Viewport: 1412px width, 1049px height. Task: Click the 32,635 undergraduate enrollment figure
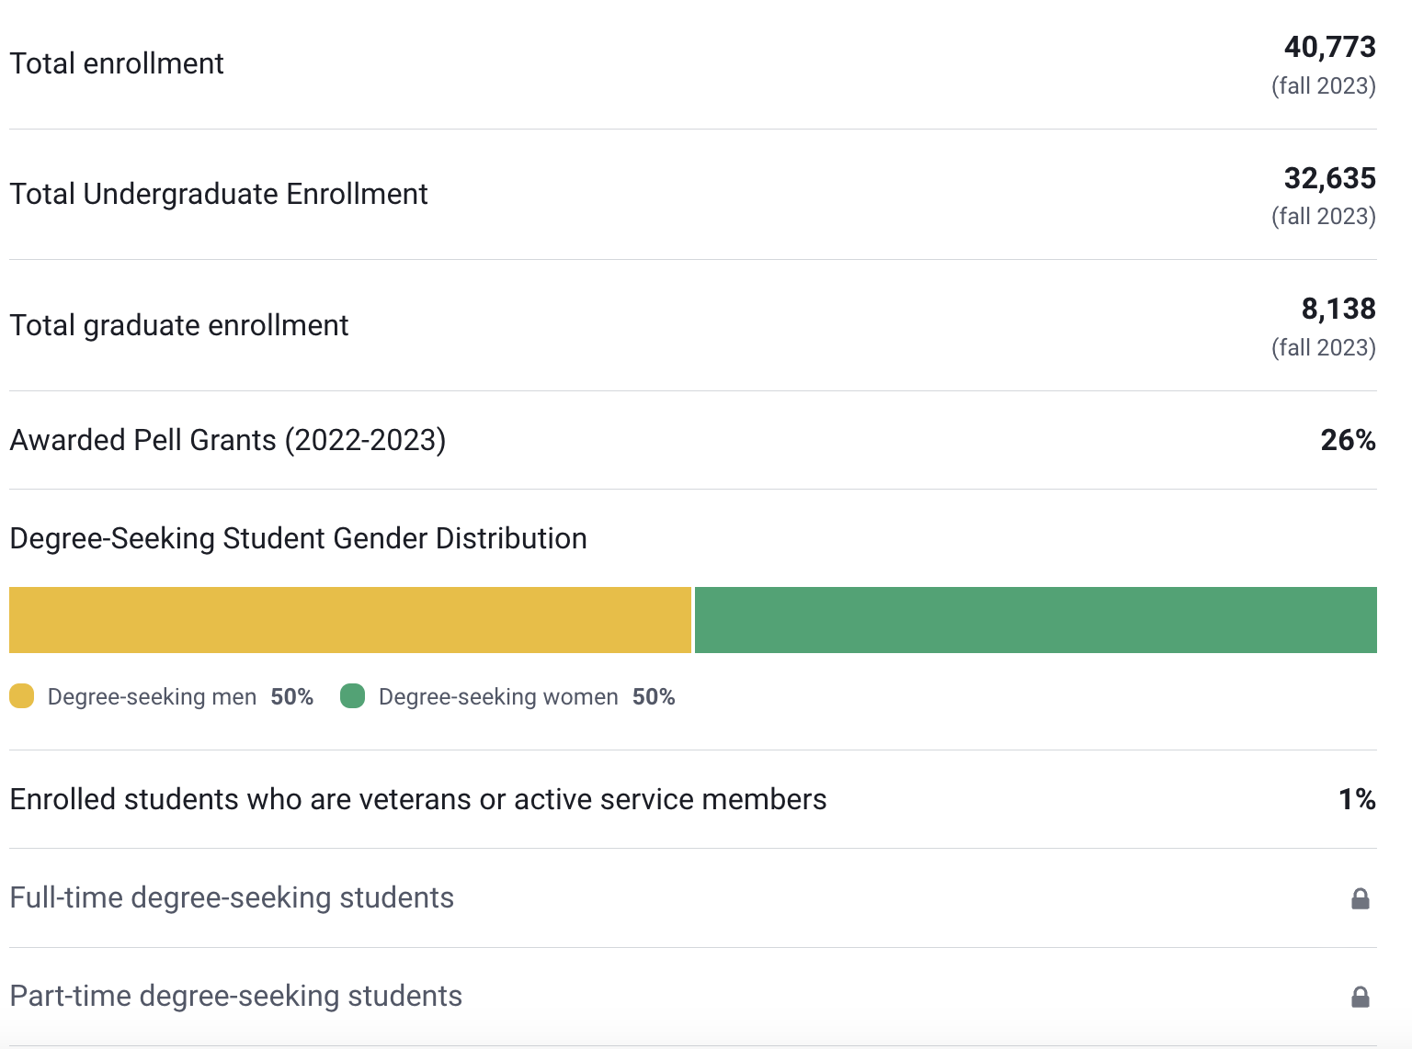click(1329, 178)
